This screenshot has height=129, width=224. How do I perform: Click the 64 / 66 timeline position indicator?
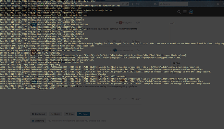[x=176, y=63]
